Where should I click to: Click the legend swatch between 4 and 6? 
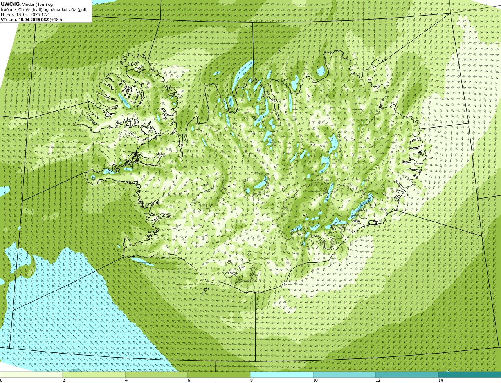point(157,374)
